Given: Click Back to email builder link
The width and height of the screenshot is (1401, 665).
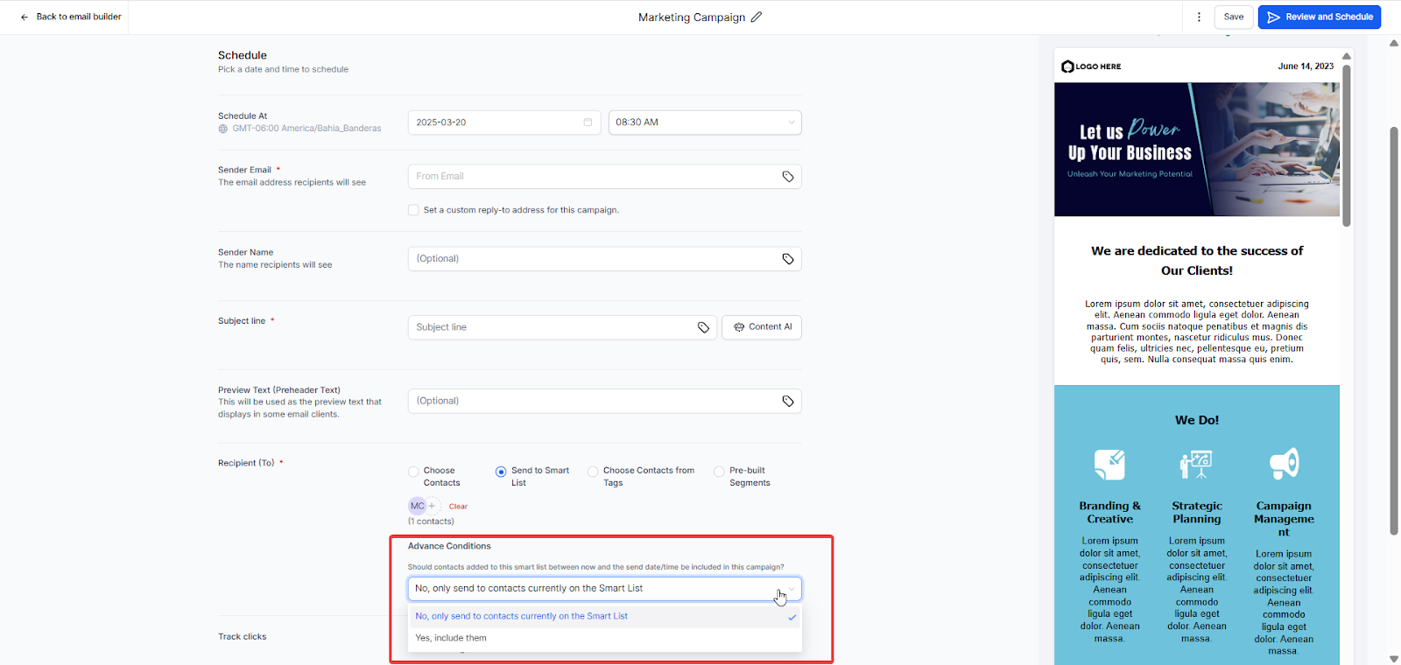Looking at the screenshot, I should pos(71,17).
